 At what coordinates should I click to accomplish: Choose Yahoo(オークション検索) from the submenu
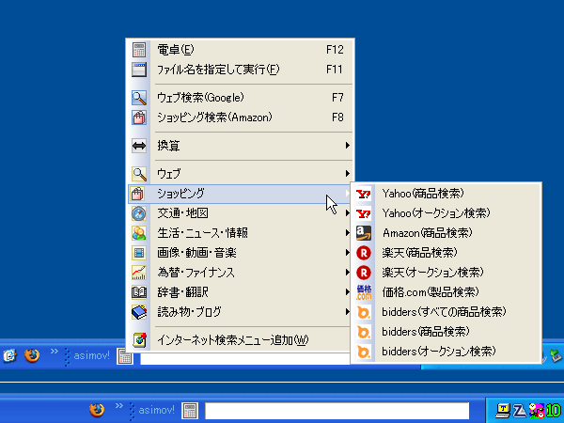pyautogui.click(x=446, y=213)
